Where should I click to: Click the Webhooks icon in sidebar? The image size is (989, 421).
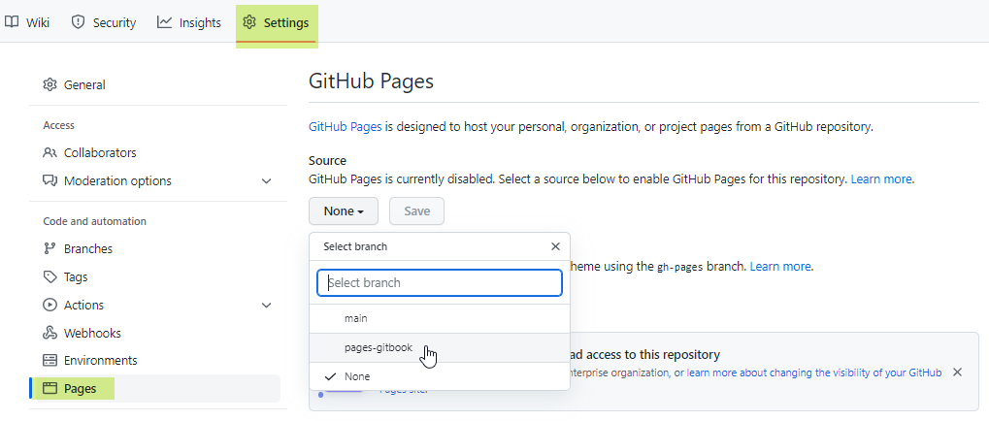50,334
